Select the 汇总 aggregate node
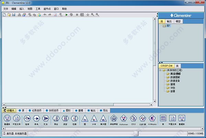 pyautogui.click(x=46, y=120)
